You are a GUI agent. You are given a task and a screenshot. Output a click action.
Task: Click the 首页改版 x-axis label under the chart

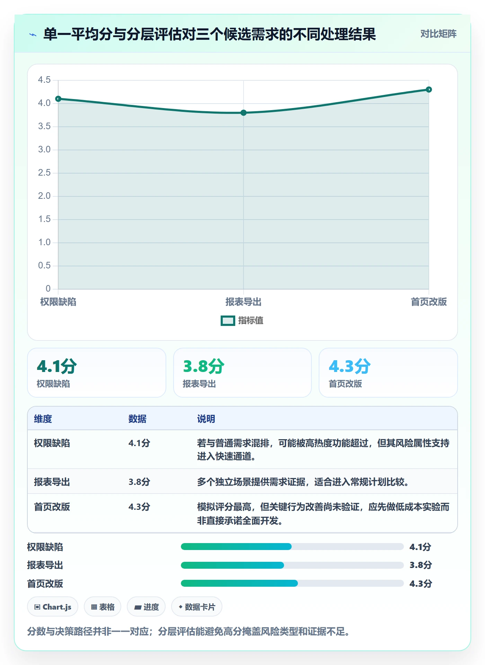point(429,302)
